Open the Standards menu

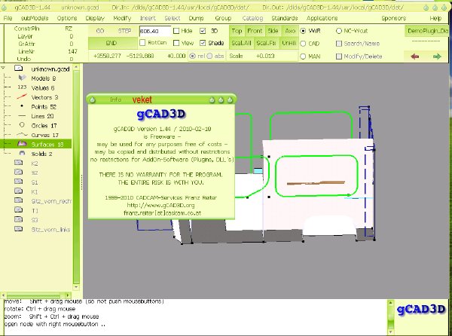(x=285, y=18)
